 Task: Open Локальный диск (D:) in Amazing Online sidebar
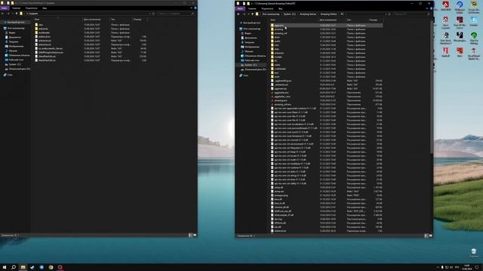[254, 69]
